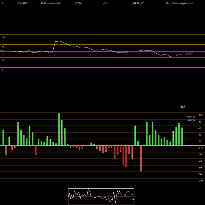Click the 'SI & MR' header text

(x=22, y=3)
